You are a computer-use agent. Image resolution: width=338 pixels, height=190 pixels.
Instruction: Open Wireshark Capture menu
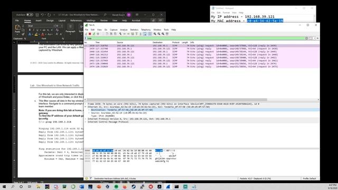[x=114, y=30]
